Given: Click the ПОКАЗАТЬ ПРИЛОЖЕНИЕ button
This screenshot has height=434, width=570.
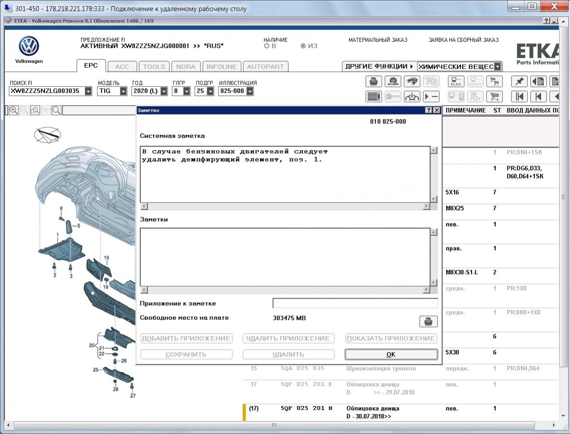Looking at the screenshot, I should point(391,338).
